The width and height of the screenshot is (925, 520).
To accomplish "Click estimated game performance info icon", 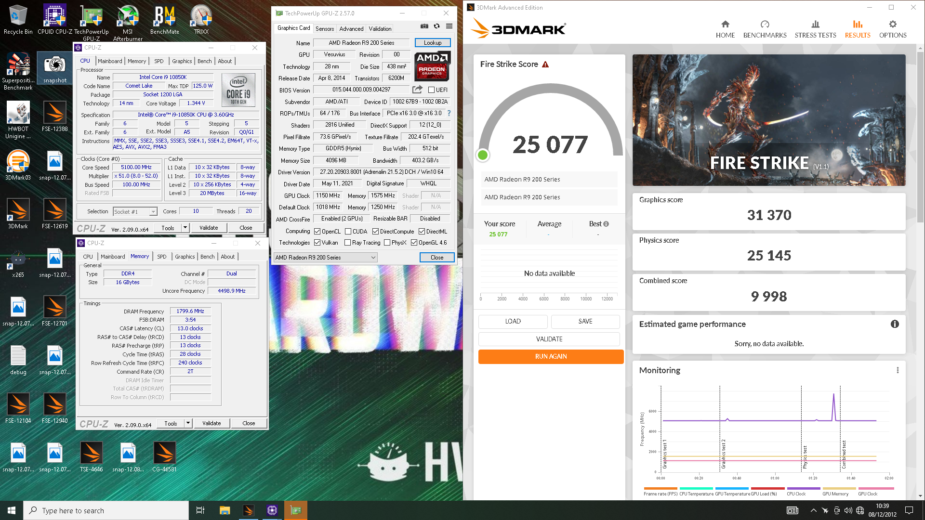I will pos(895,324).
